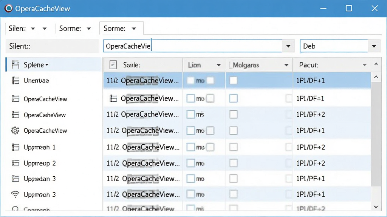387x217 pixels.
Task: Click the gear icon in the sidebar
Action: point(15,130)
